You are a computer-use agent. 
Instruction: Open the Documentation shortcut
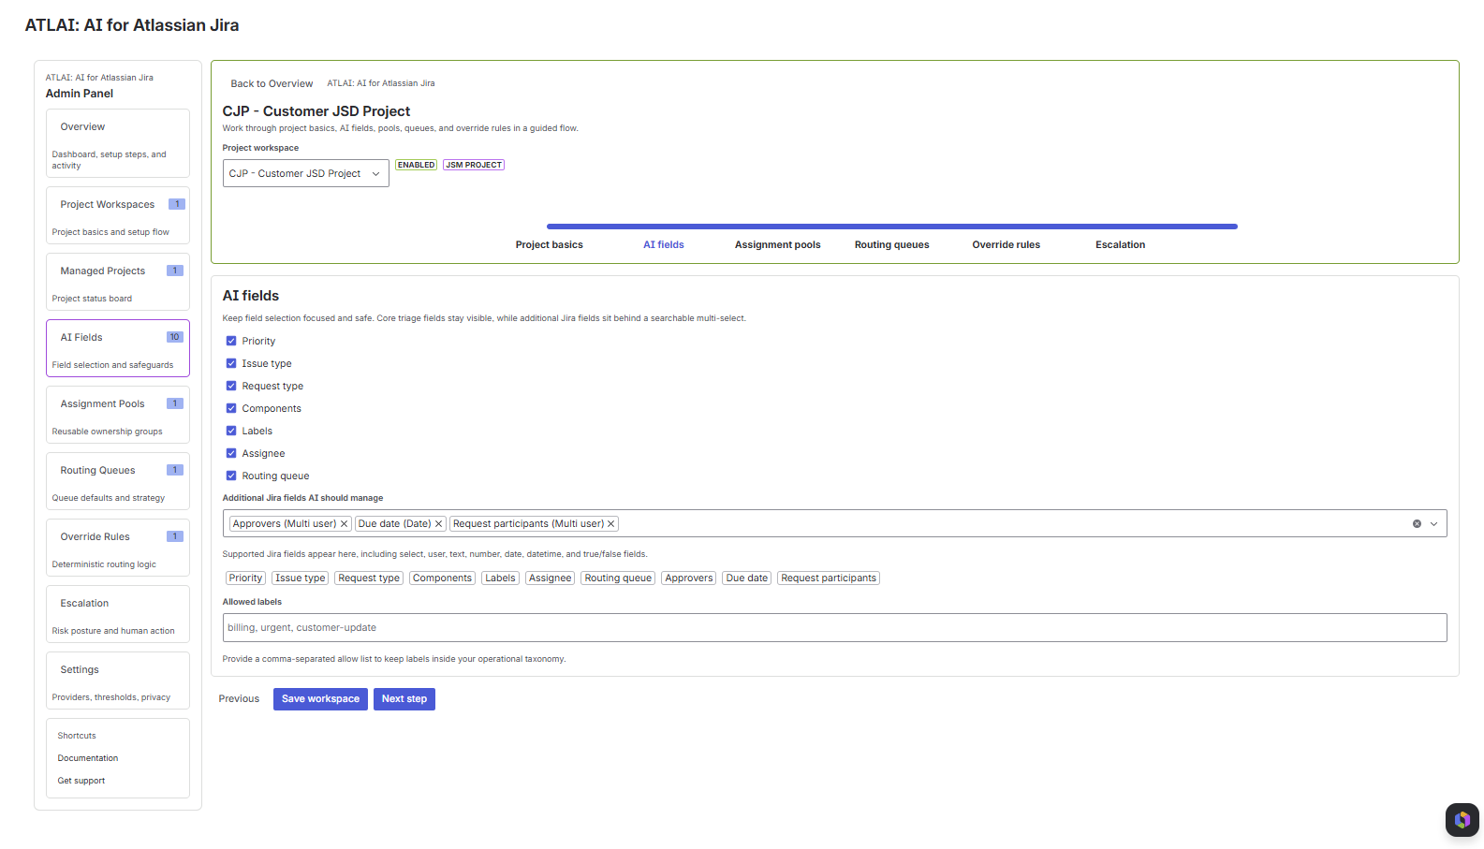(88, 758)
